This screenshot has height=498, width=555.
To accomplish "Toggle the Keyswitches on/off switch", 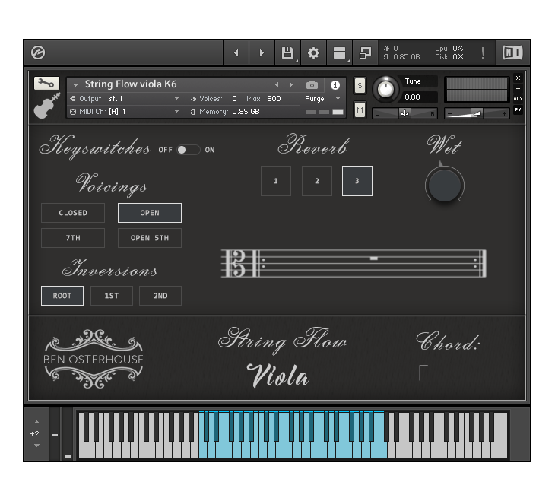I will point(187,150).
